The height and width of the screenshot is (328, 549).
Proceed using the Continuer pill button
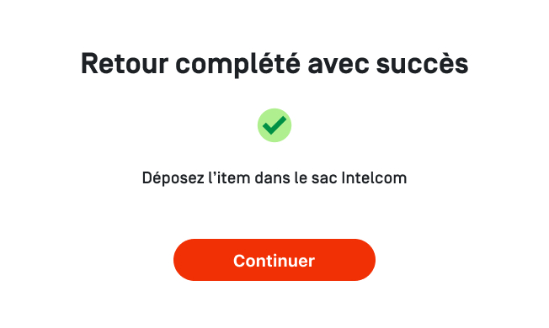pos(274,260)
